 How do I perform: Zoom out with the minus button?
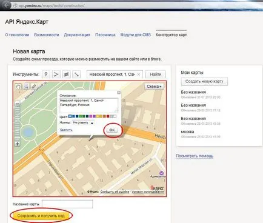pos(18,104)
